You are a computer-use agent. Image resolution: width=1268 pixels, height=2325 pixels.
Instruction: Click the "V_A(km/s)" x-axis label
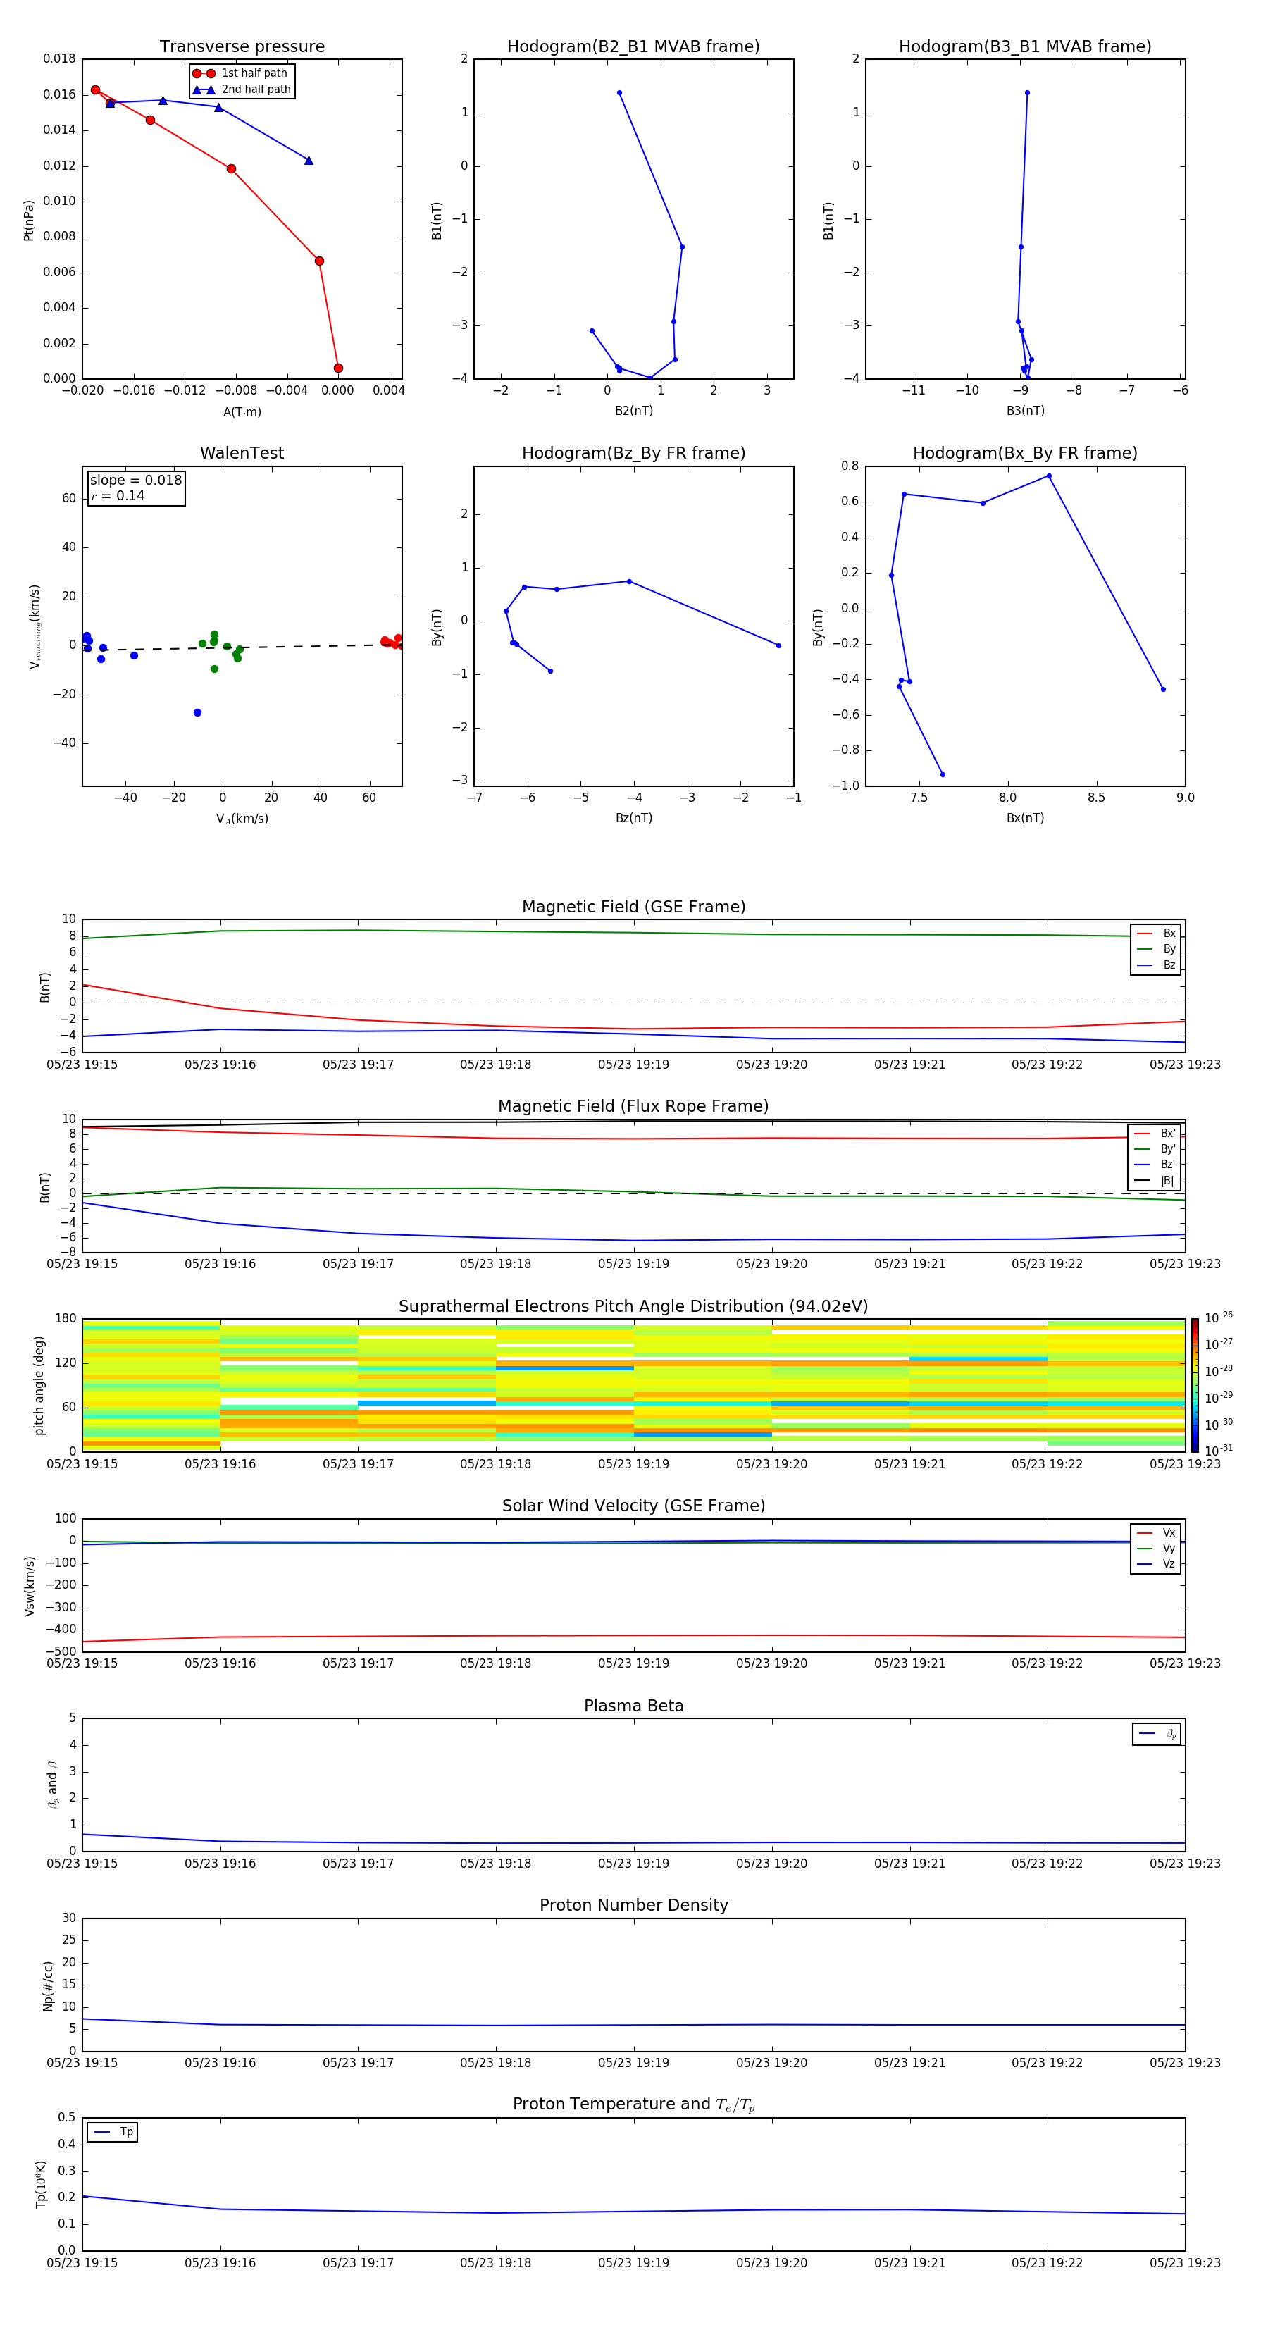coord(242,819)
